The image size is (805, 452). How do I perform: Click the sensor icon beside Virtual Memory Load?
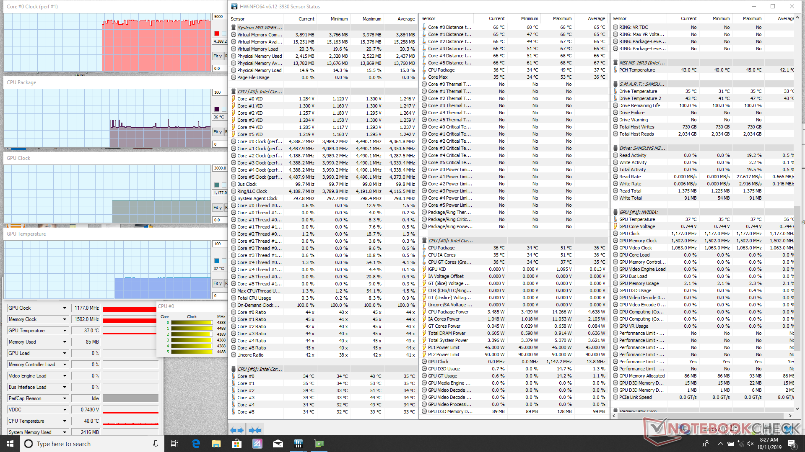234,49
